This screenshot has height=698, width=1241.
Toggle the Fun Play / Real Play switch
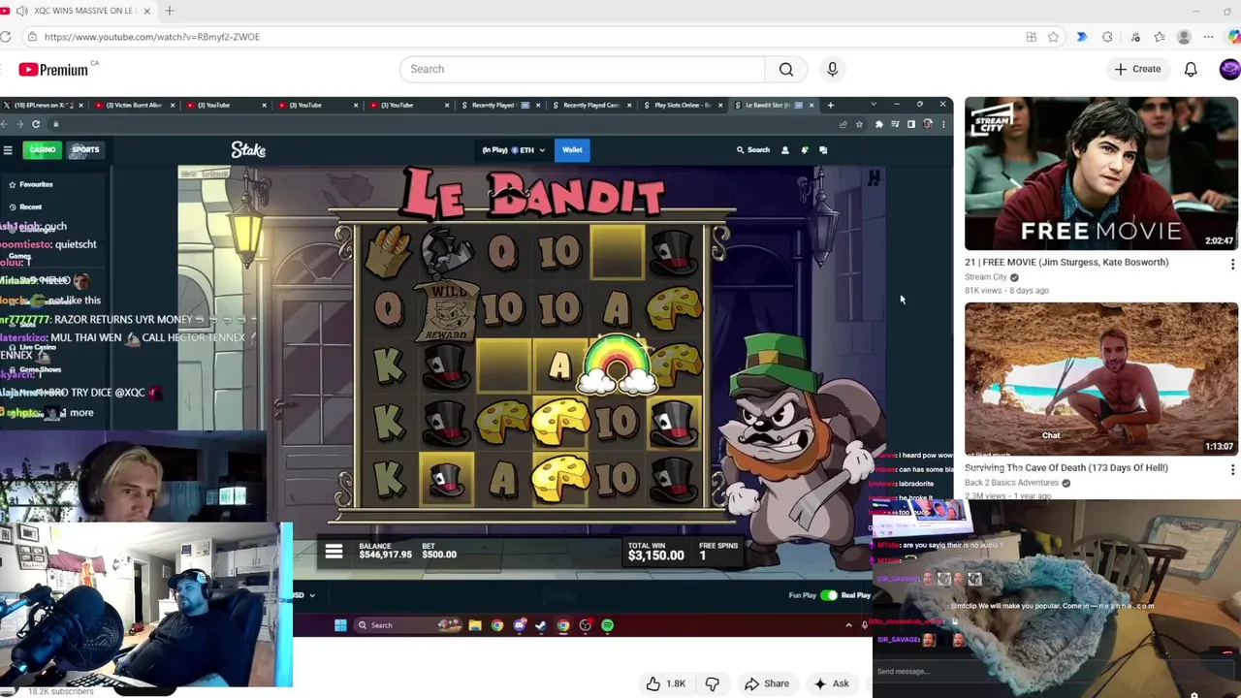[x=828, y=595]
